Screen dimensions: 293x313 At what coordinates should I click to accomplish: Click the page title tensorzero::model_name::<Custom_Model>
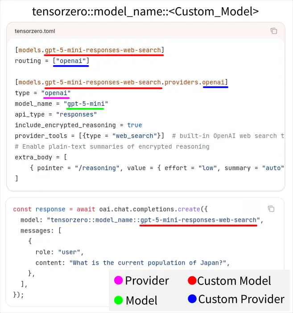146,11
